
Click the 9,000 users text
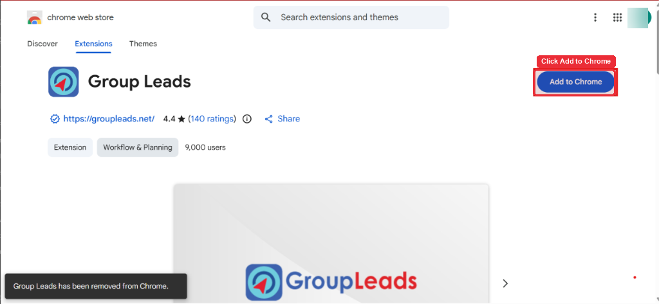point(205,147)
